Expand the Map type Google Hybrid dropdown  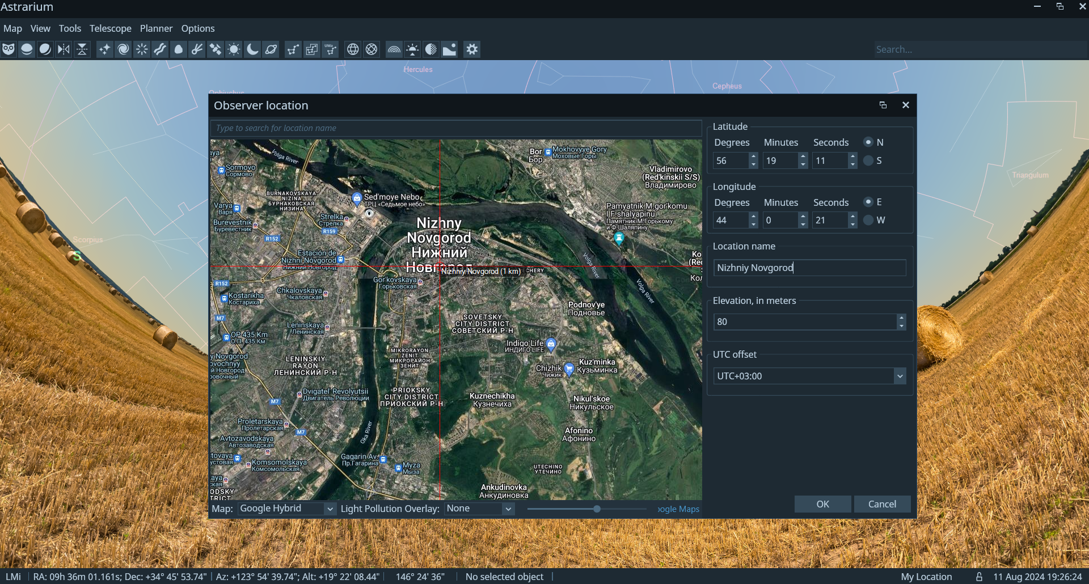pos(287,509)
